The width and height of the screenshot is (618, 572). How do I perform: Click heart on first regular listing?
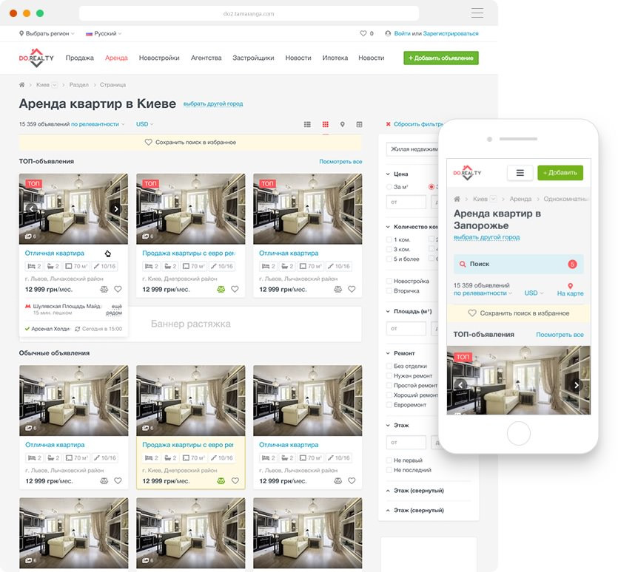118,480
